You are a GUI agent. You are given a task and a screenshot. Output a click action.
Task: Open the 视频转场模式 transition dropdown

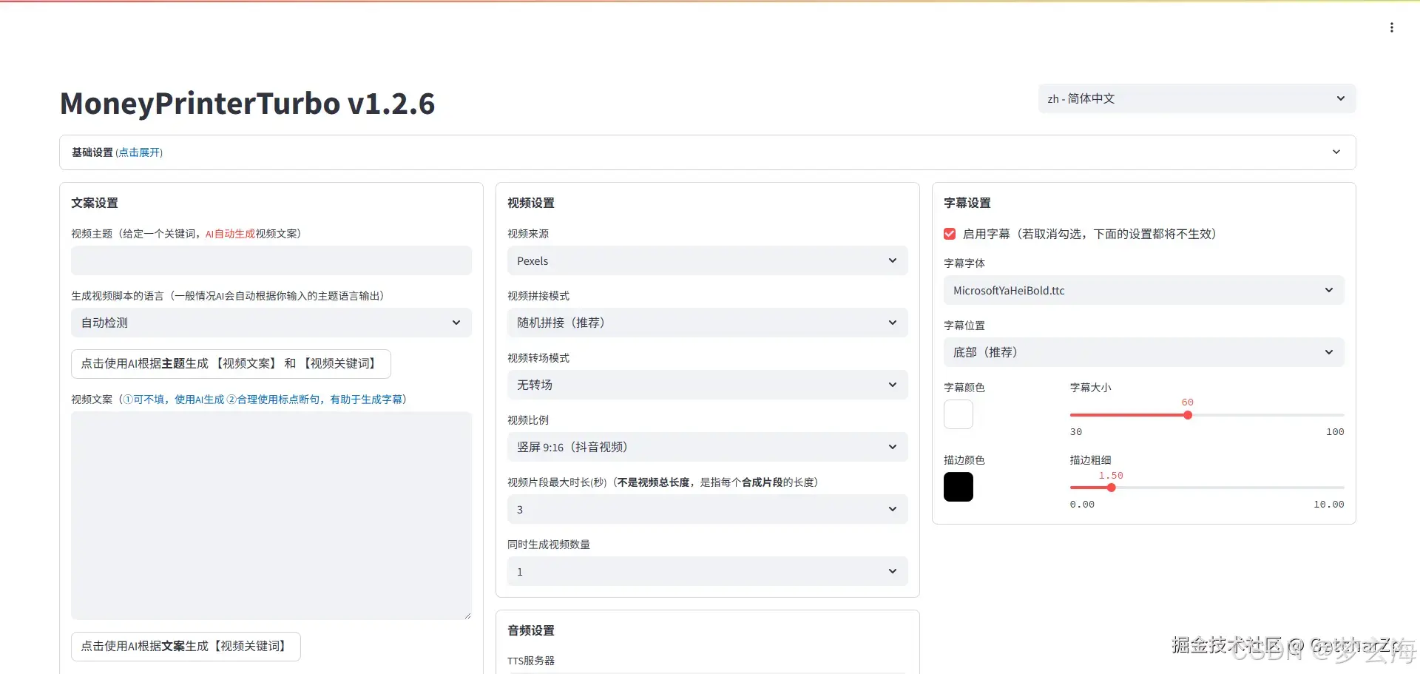pos(706,385)
